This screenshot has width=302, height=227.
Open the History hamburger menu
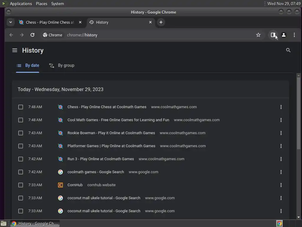(x=15, y=50)
